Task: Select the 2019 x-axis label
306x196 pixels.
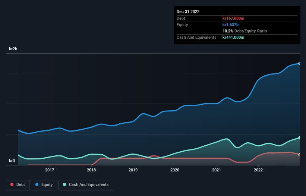Action: click(x=133, y=170)
